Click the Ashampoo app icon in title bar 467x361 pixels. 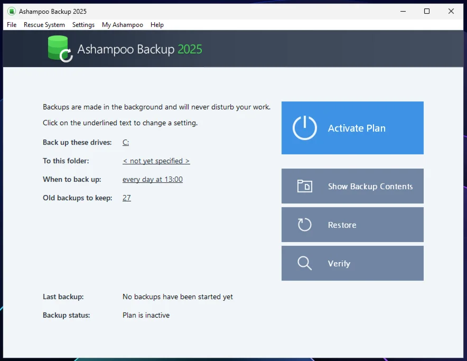(x=11, y=11)
